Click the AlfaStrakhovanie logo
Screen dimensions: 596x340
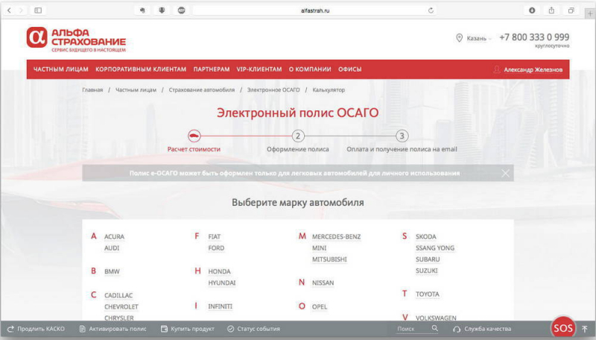click(x=76, y=39)
